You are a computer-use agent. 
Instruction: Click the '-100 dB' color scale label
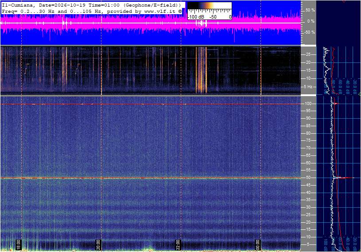[x=196, y=17]
